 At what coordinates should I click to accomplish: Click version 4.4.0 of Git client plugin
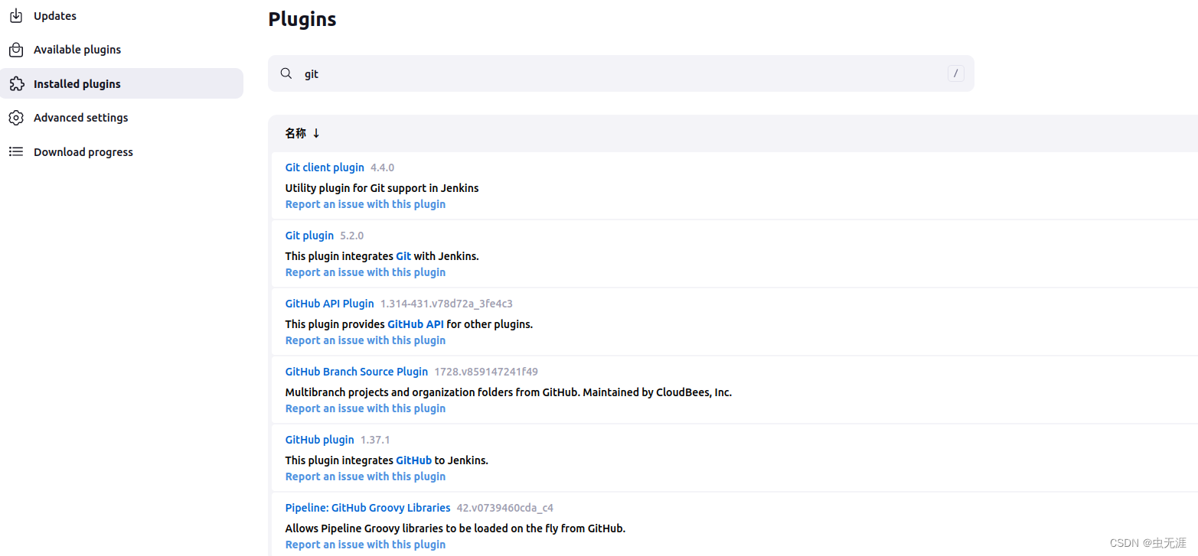click(x=383, y=167)
